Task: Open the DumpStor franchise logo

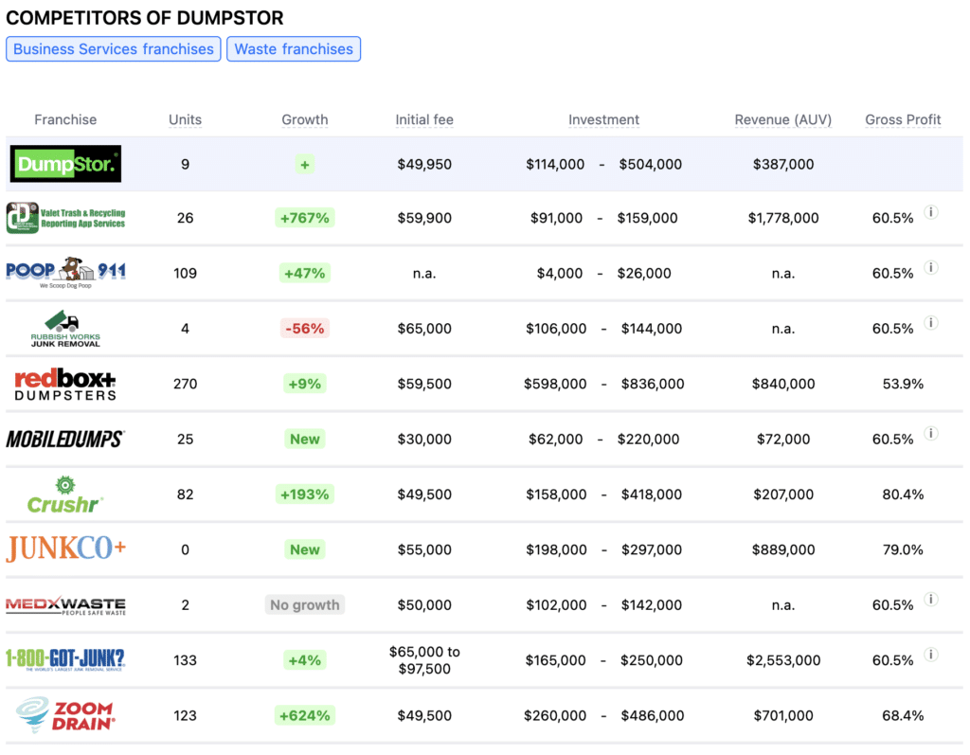Action: click(x=65, y=163)
